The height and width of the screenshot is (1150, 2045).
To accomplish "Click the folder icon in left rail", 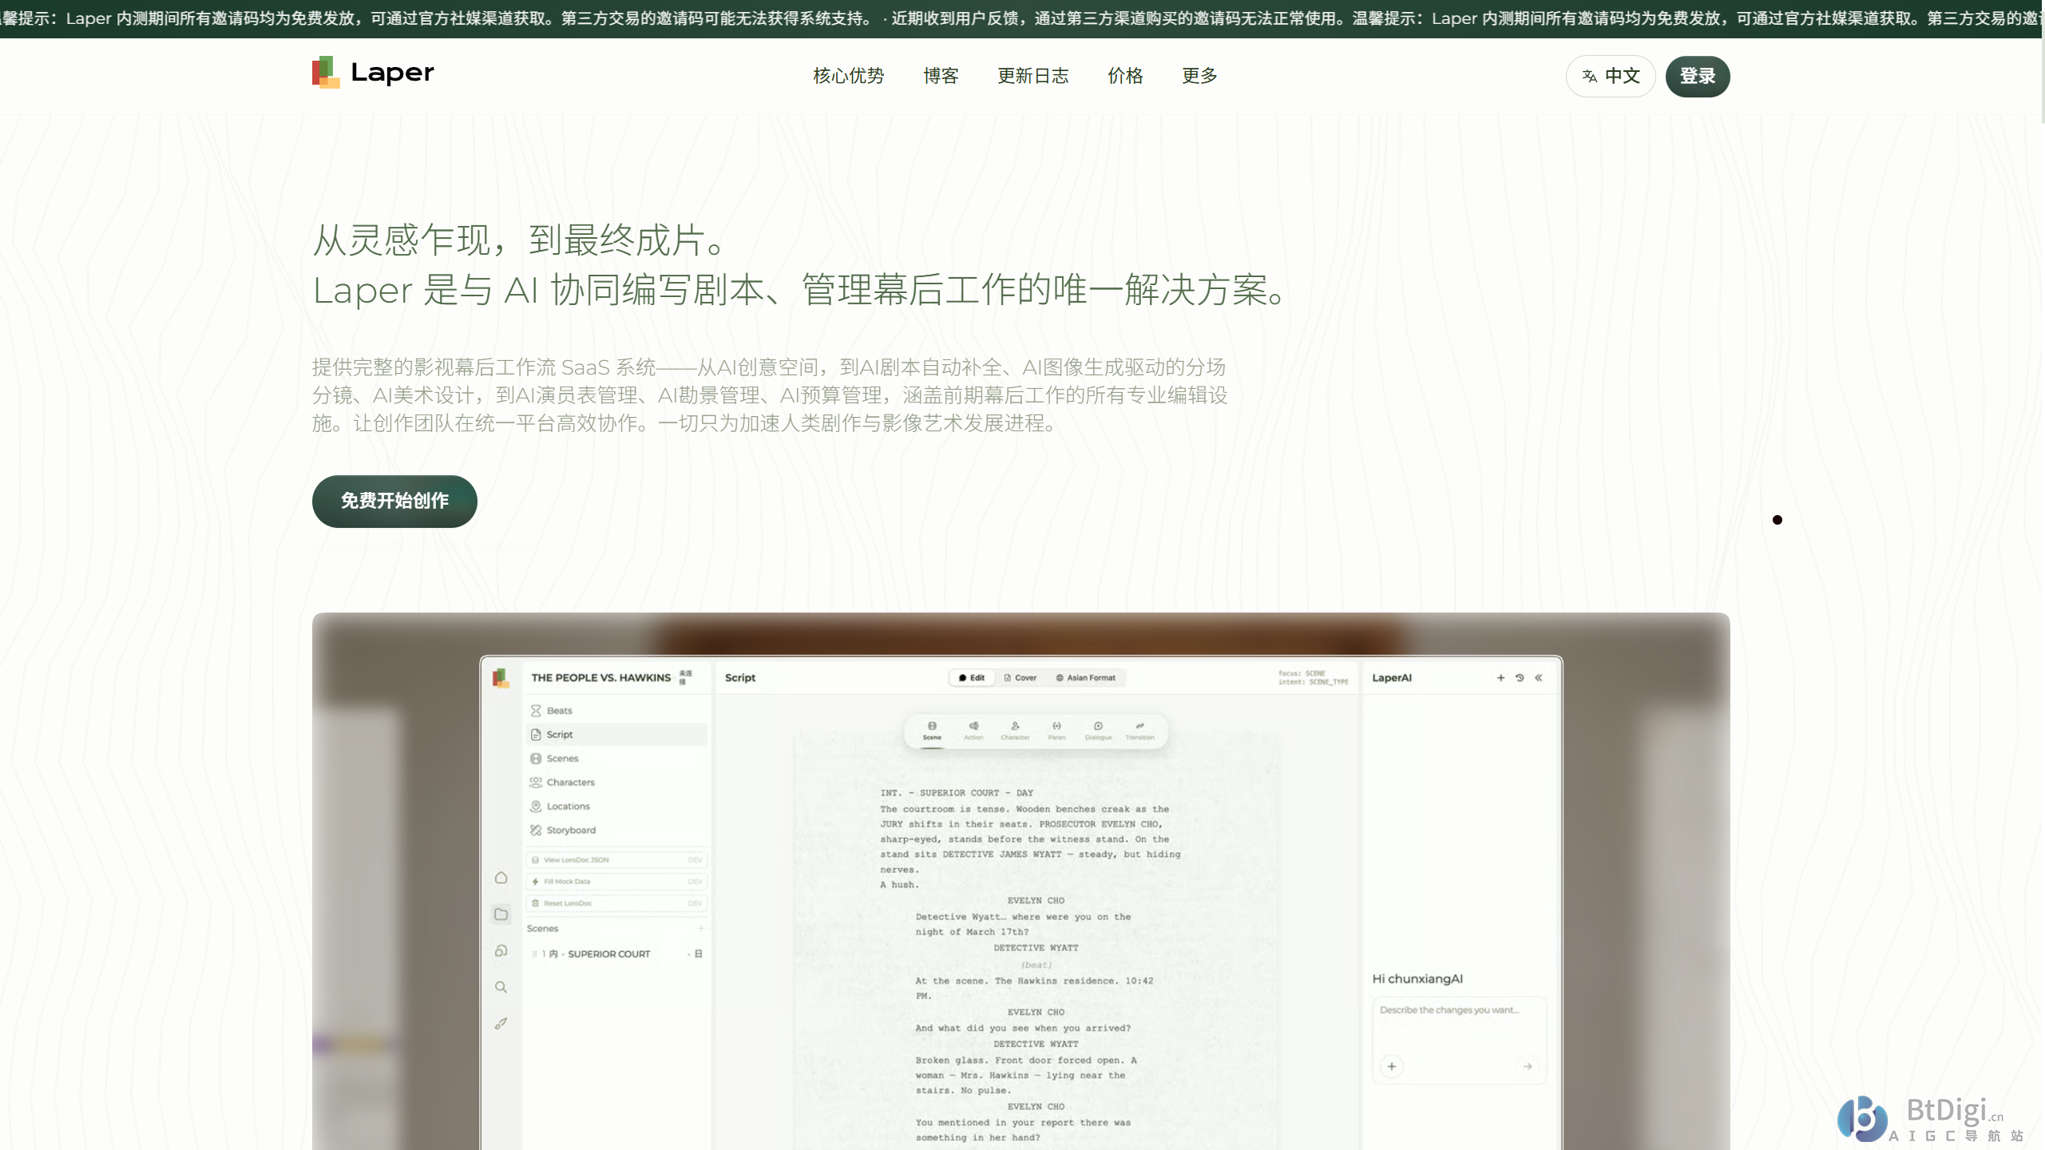I will pyautogui.click(x=501, y=914).
